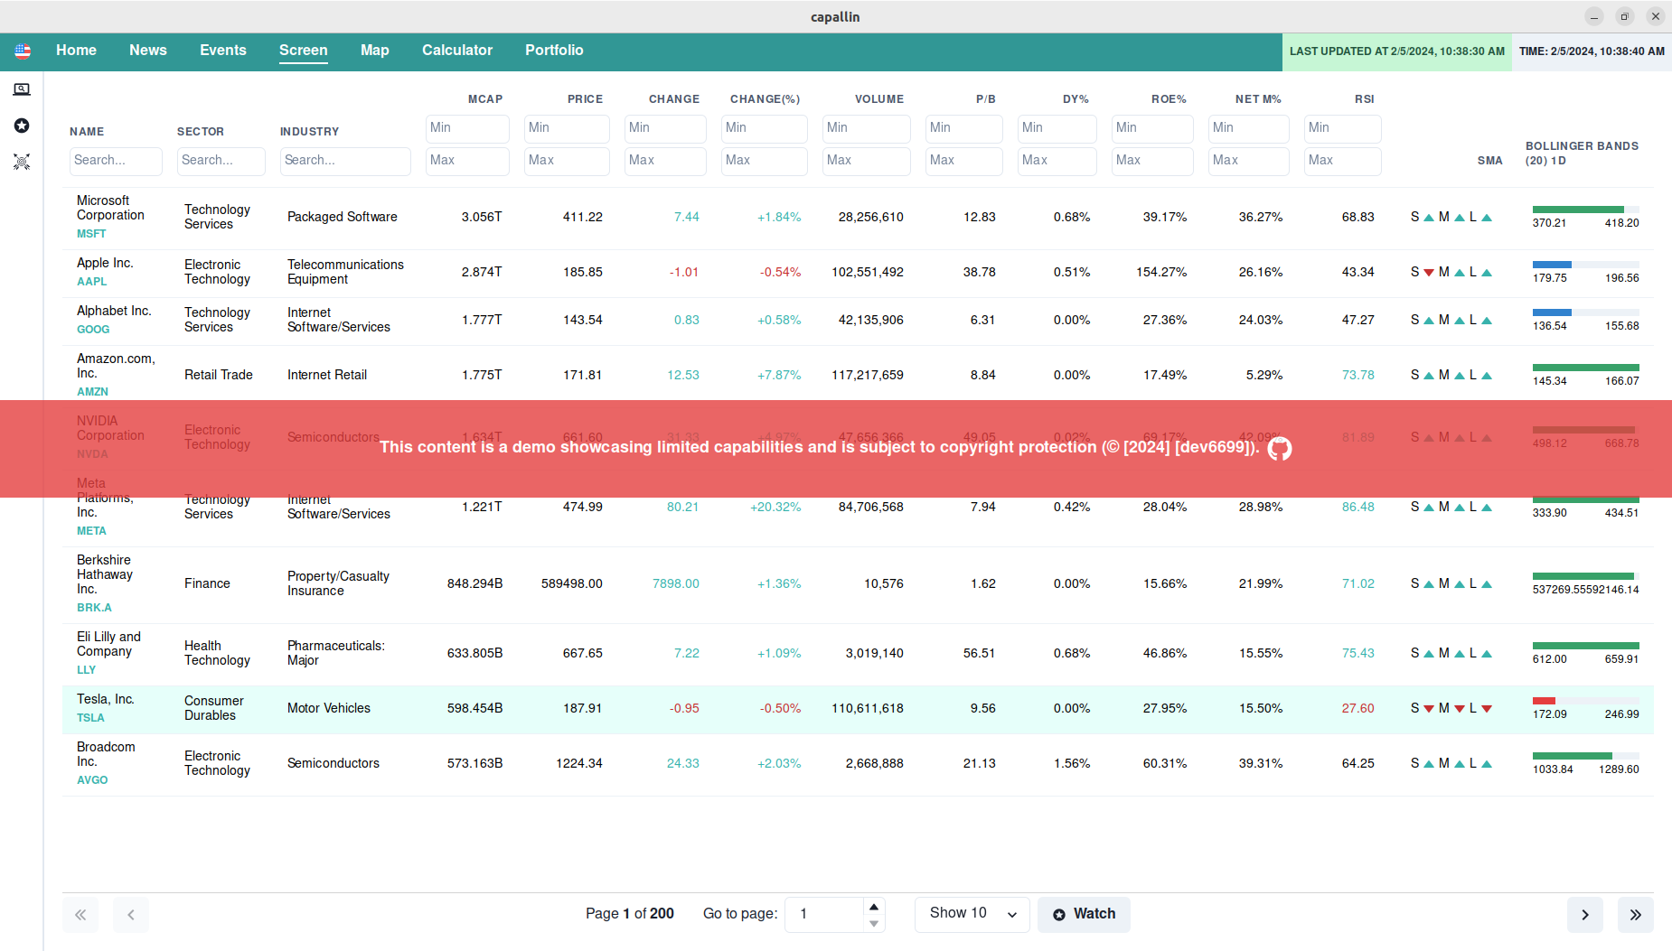Viewport: 1672px width, 951px height.
Task: Click the Sector search field
Action: coord(221,161)
